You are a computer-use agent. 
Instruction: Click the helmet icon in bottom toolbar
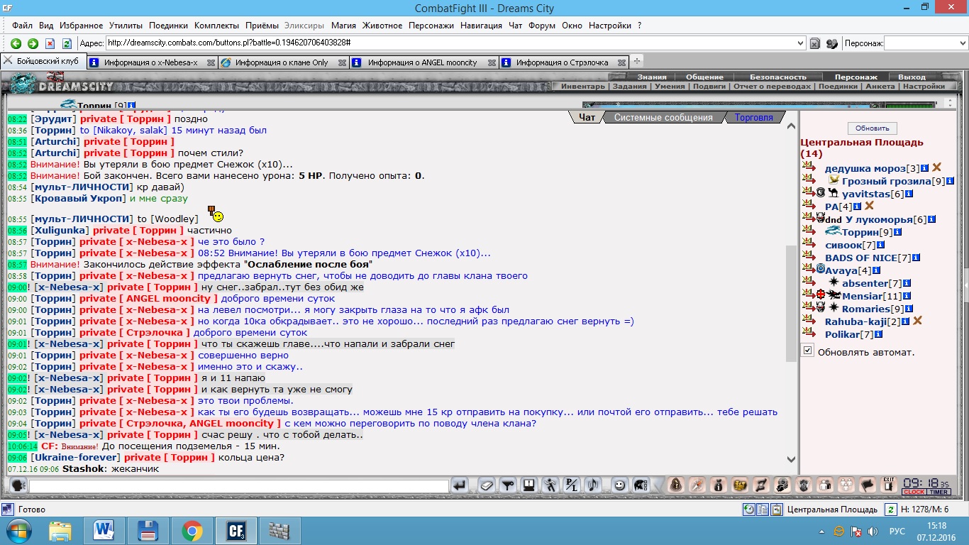(x=640, y=486)
